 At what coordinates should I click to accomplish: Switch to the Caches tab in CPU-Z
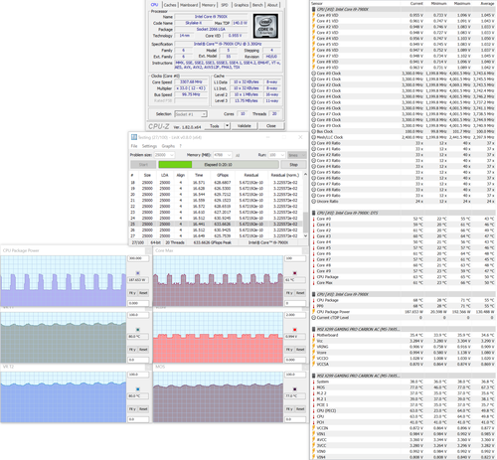[x=170, y=5]
